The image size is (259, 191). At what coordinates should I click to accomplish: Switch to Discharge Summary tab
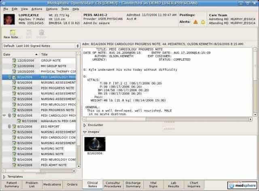[133, 185]
